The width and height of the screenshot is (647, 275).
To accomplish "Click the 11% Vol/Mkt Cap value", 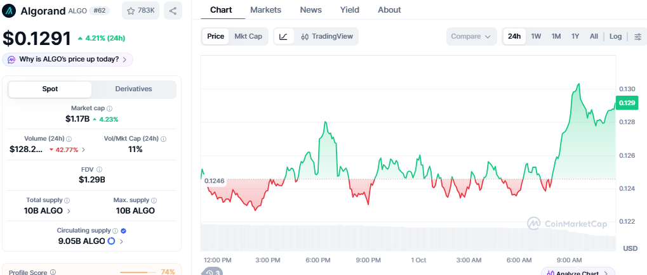I will click(135, 150).
